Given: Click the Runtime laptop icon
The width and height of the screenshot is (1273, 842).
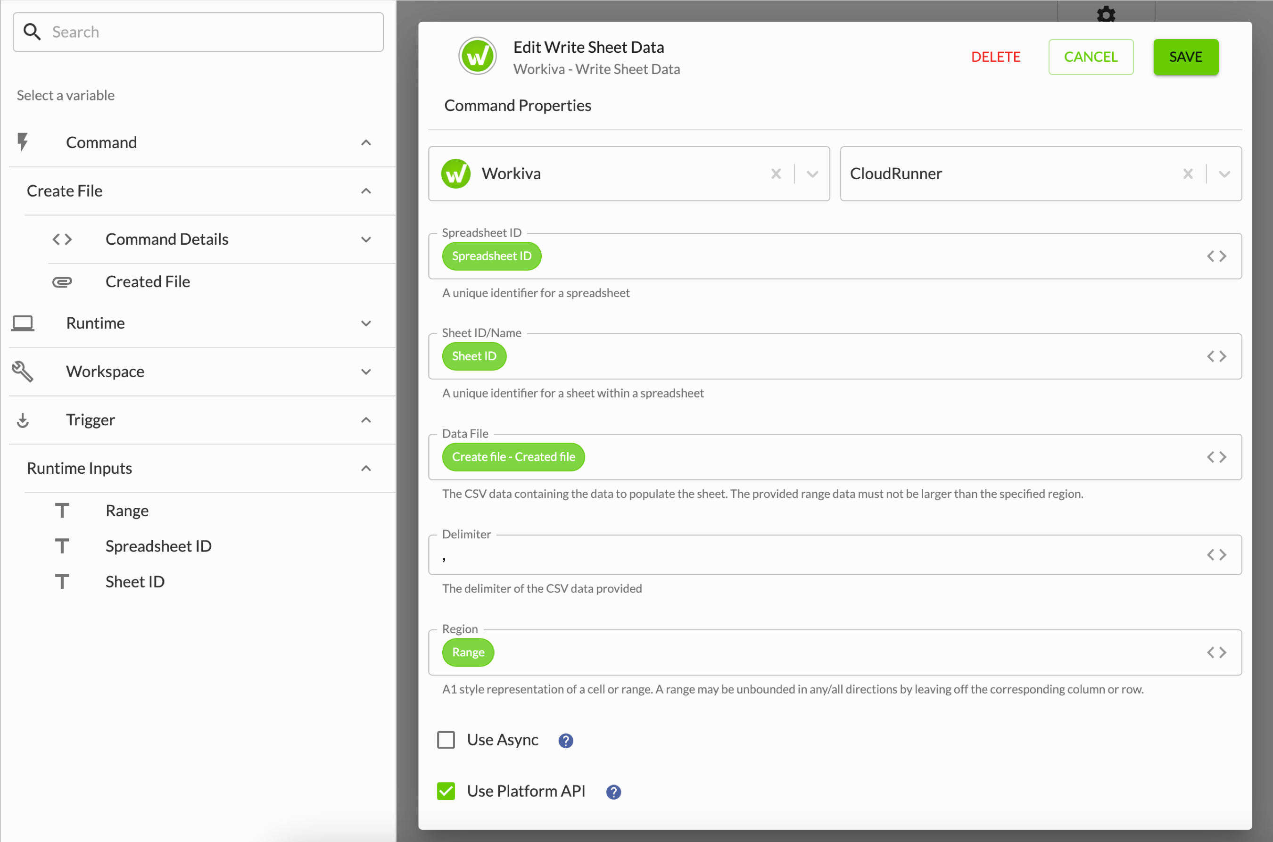Looking at the screenshot, I should coord(23,323).
